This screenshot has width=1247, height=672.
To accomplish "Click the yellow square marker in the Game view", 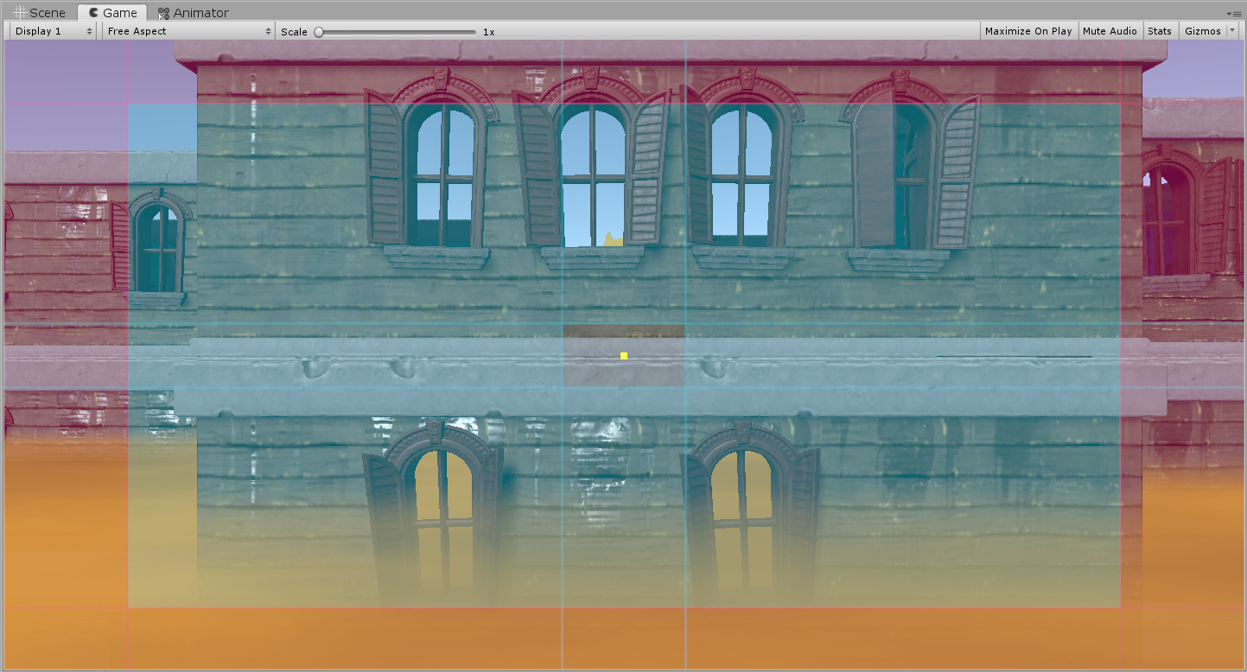I will [x=624, y=356].
